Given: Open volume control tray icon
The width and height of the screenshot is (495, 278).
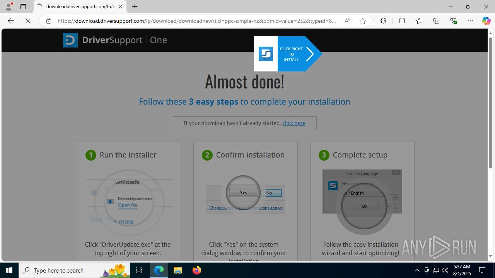Looking at the screenshot, I should (445, 270).
